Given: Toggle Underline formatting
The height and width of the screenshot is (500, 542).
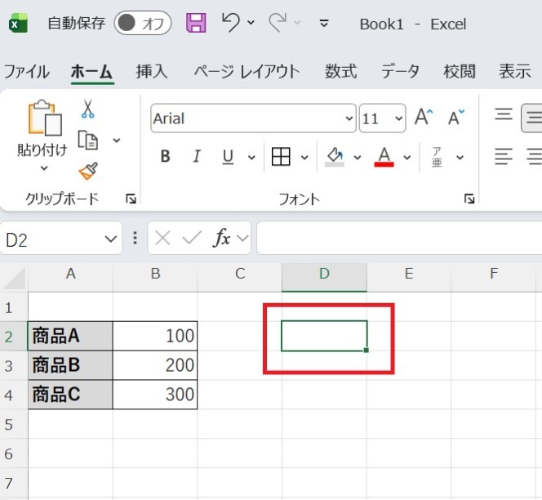Looking at the screenshot, I should (228, 157).
